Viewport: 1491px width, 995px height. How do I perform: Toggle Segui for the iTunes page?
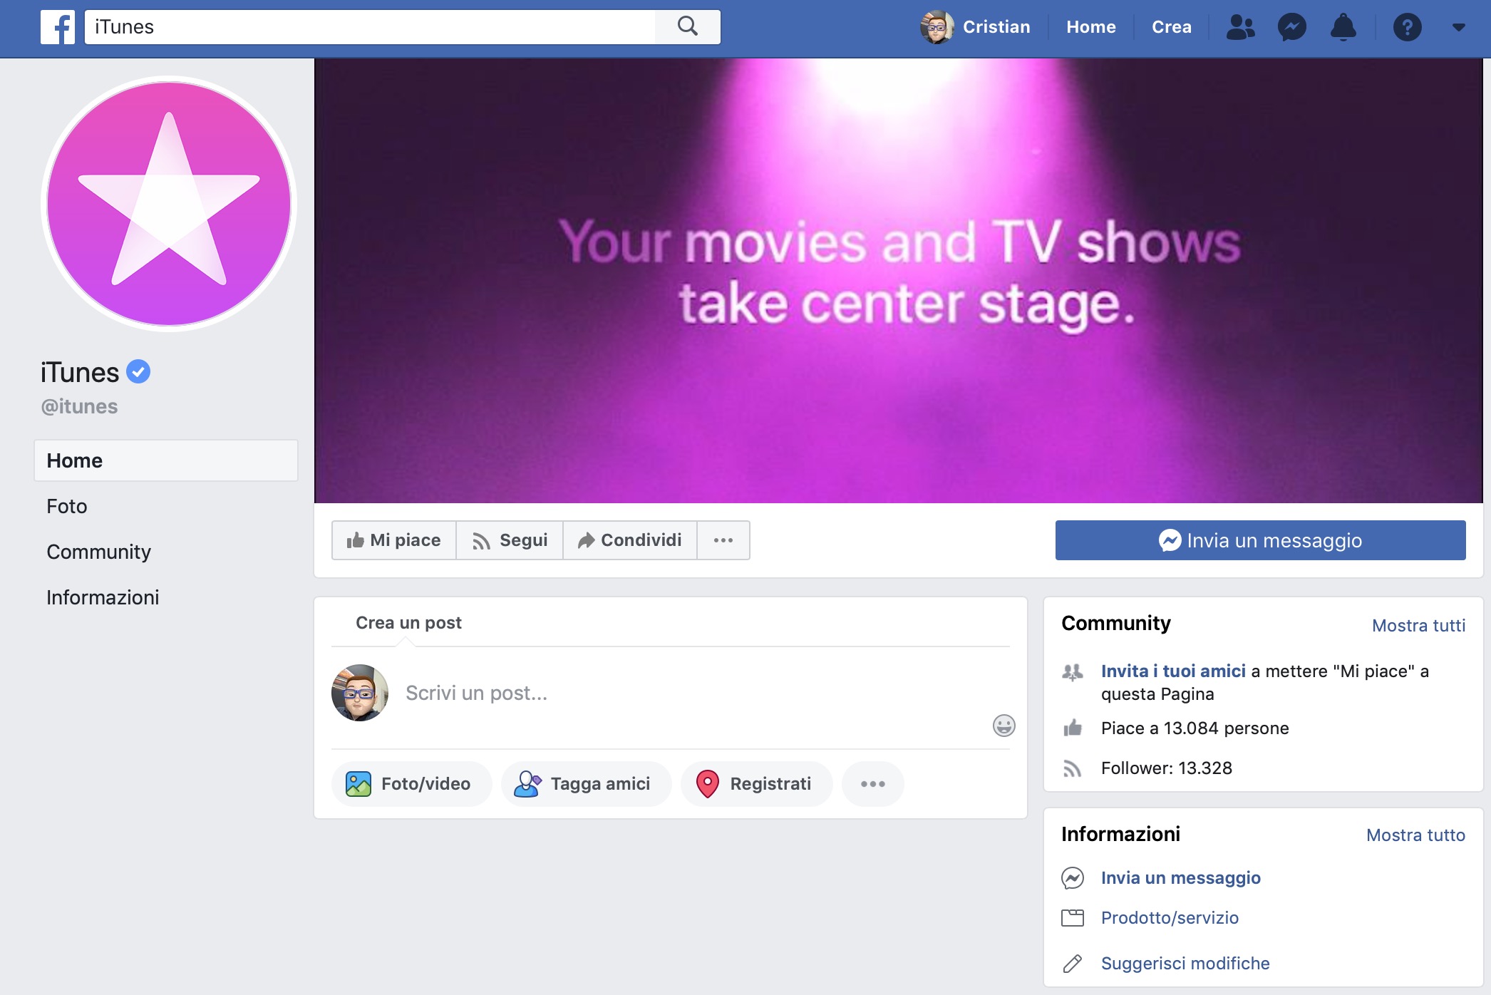[x=509, y=540]
